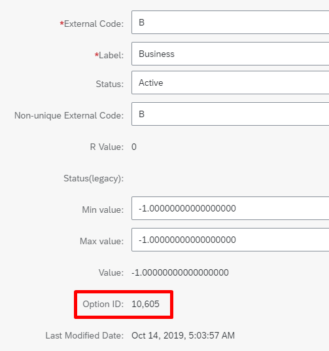Click the Max value input field
The height and width of the screenshot is (351, 329).
coord(230,240)
